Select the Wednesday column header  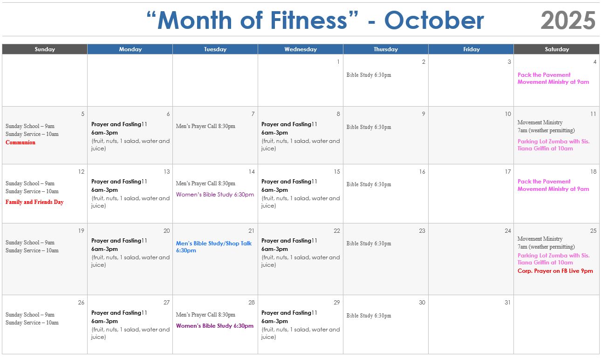point(301,49)
